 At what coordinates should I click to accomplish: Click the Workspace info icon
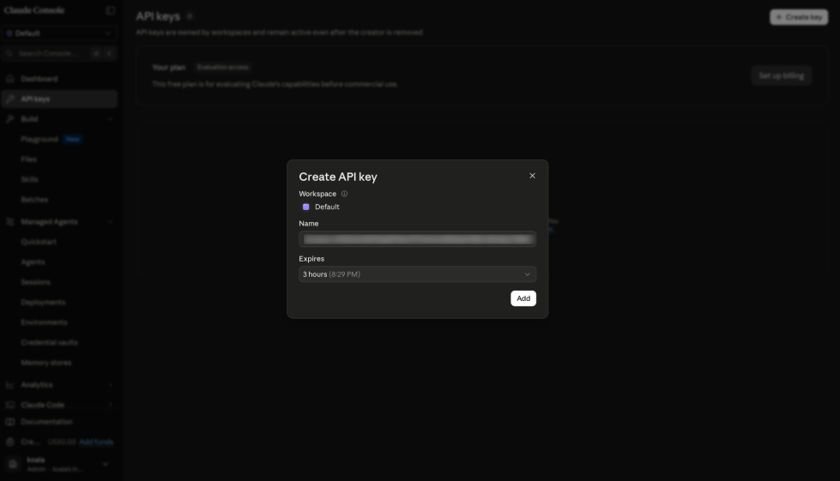tap(344, 194)
